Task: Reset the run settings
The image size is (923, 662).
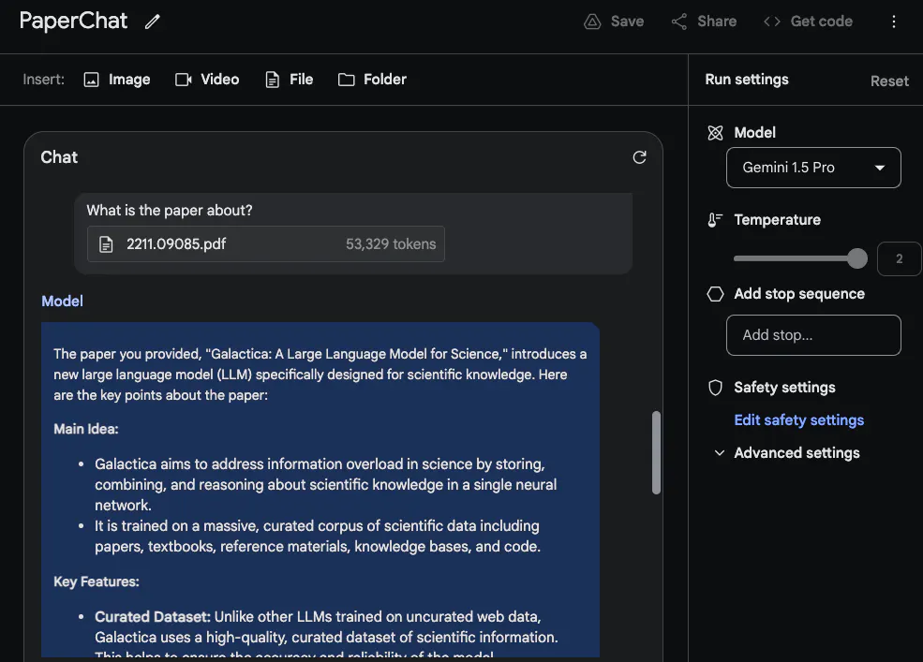Action: pyautogui.click(x=889, y=81)
